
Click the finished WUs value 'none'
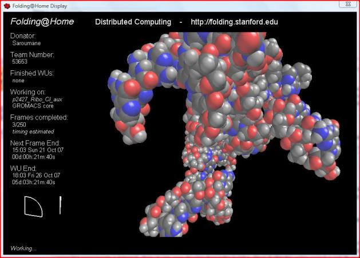(x=18, y=81)
